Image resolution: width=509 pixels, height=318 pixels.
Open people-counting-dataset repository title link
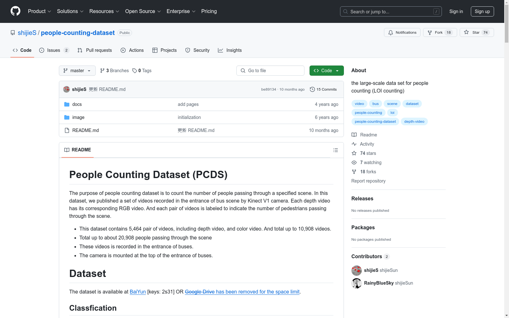coord(78,33)
